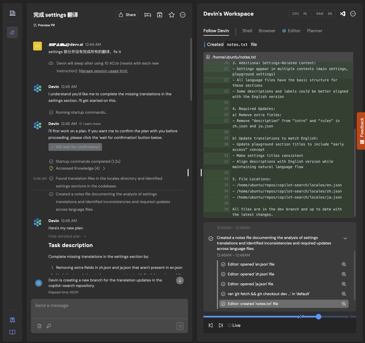Toggle the Live radio button
This screenshot has height=343, width=365.
(x=229, y=325)
